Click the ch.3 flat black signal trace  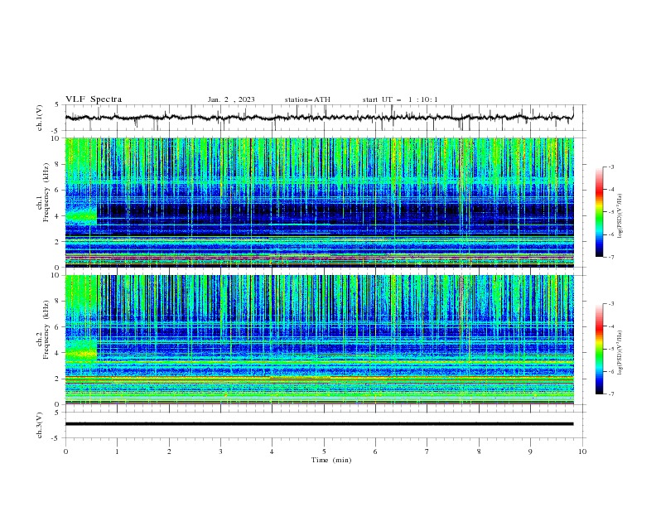pyautogui.click(x=320, y=424)
